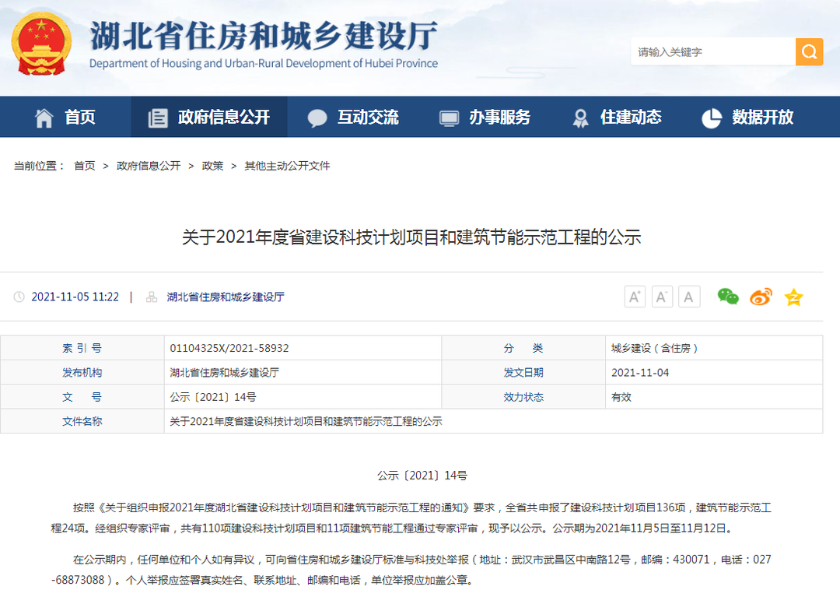Viewport: 840px width, 590px height.
Task: Click the orange search magnifier button
Action: [809, 52]
